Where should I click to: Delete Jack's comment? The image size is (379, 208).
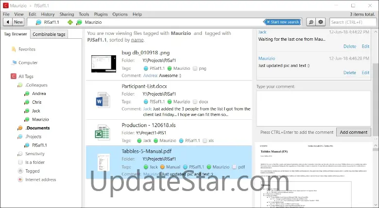350,47
